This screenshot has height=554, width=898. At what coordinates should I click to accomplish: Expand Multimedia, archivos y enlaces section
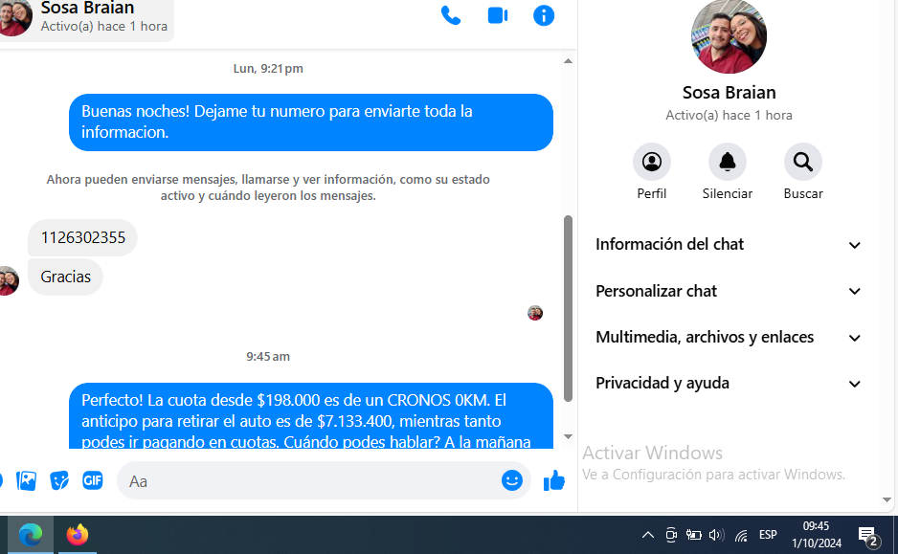728,337
